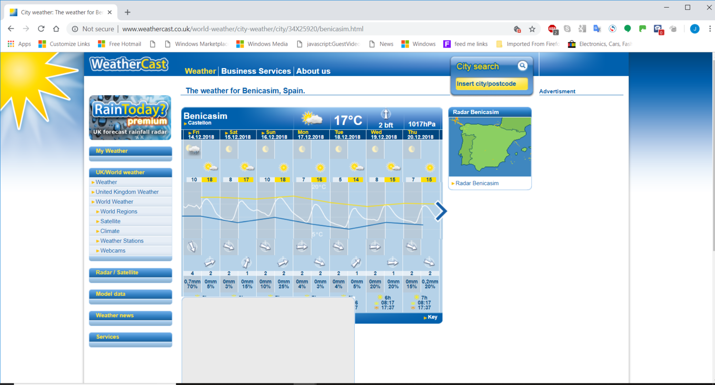The height and width of the screenshot is (385, 715).
Task: Open the Skype extension icon
Action: pyautogui.click(x=567, y=29)
